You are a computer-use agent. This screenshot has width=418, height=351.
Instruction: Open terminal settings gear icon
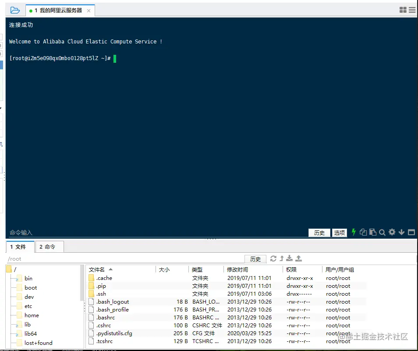click(x=392, y=232)
